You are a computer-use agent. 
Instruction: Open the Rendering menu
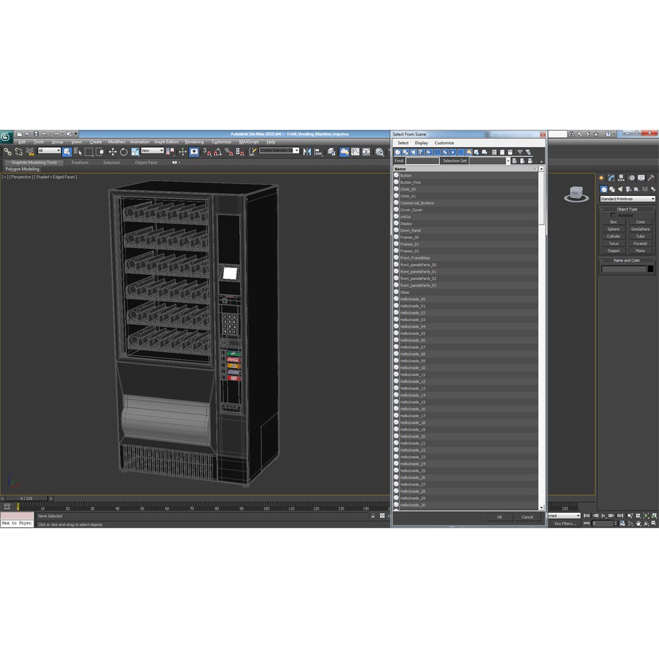(x=194, y=142)
